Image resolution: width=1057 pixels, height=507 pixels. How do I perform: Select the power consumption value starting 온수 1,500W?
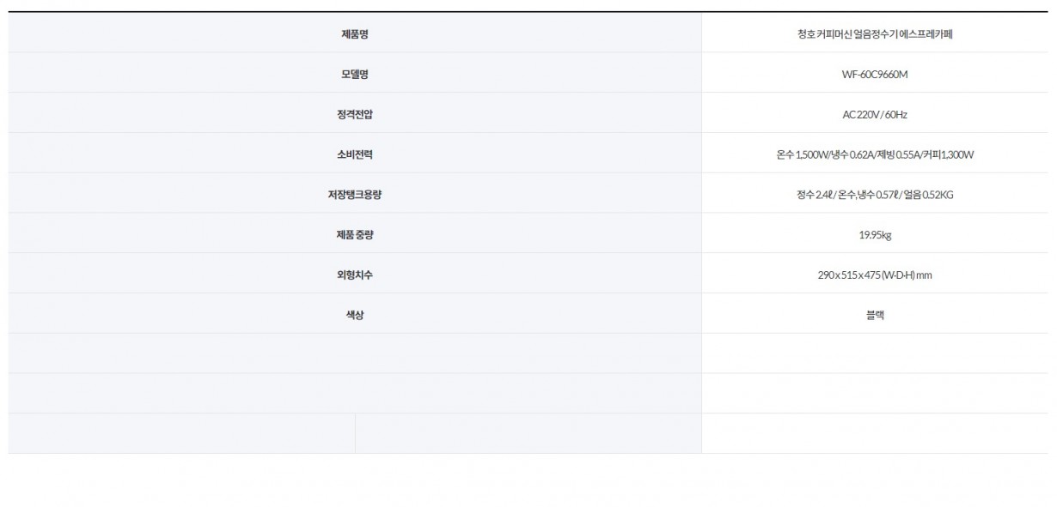[x=875, y=155]
